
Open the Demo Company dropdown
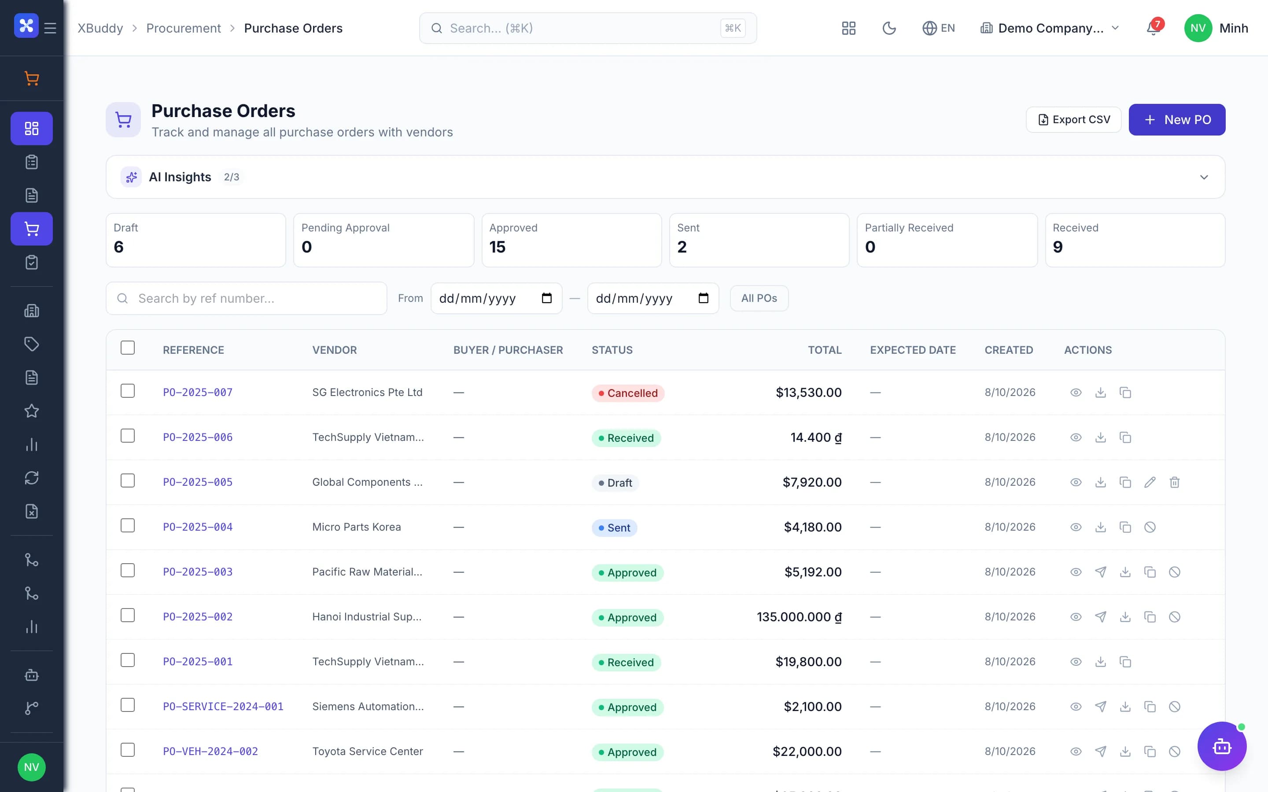1050,28
